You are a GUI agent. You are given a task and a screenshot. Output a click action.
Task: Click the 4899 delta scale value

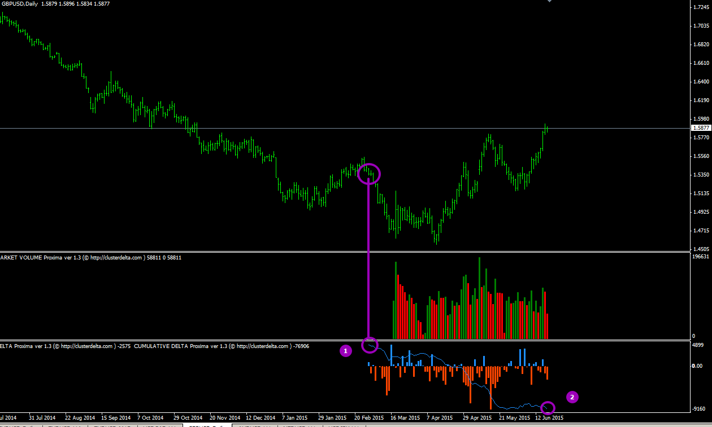coord(698,345)
